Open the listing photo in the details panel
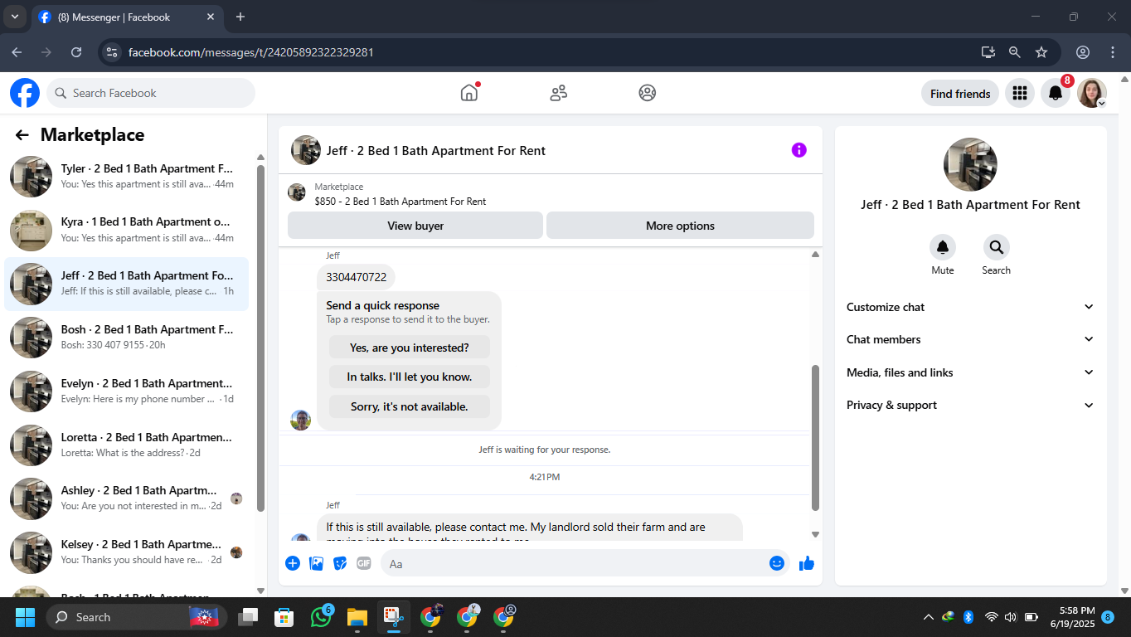This screenshot has height=637, width=1131. [x=970, y=164]
